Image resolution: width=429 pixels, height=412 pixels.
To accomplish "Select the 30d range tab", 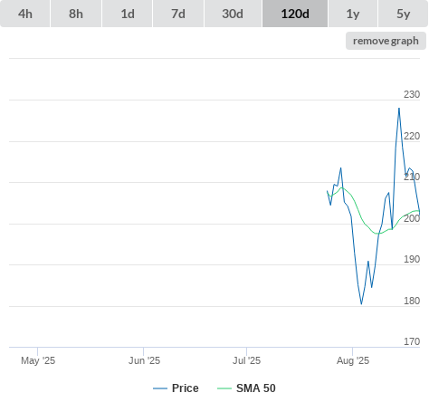I will [233, 14].
